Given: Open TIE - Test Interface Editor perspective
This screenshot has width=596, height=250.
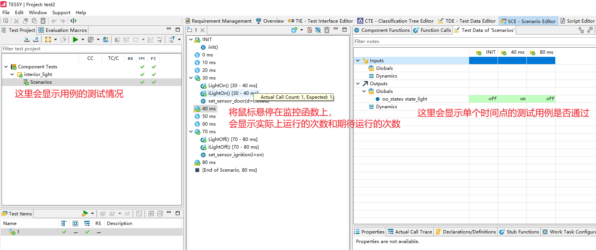Looking at the screenshot, I should click(x=320, y=21).
